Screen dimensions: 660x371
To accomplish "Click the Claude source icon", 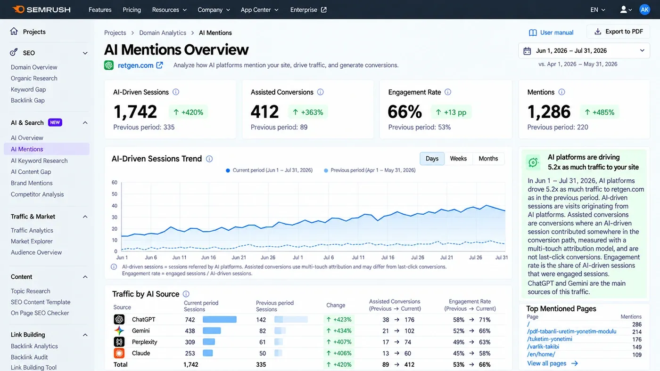I will pyautogui.click(x=119, y=353).
